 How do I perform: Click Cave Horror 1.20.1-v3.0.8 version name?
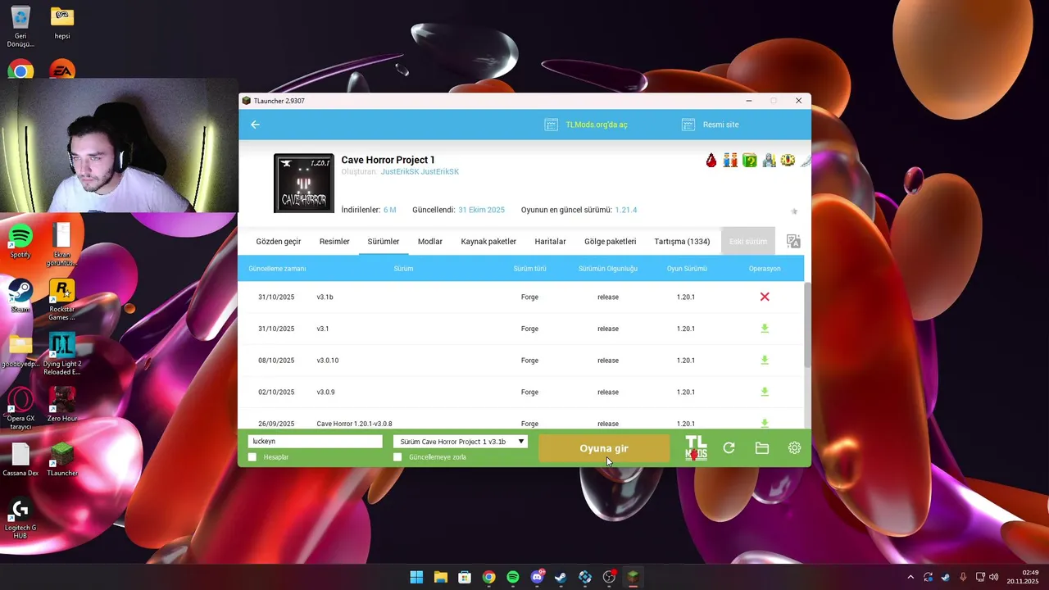click(x=354, y=424)
